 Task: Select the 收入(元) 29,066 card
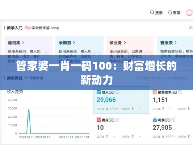[x=121, y=100]
